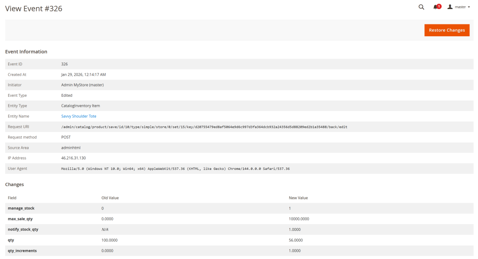
Task: Click the Request method value POST
Action: (x=66, y=137)
